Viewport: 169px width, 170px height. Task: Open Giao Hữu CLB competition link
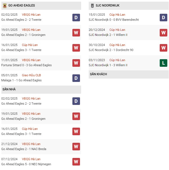coord(31,75)
